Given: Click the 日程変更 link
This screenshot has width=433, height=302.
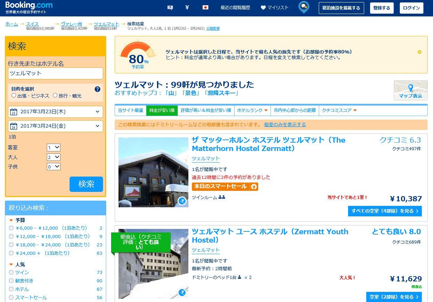Looking at the screenshot, I should pos(213,29).
